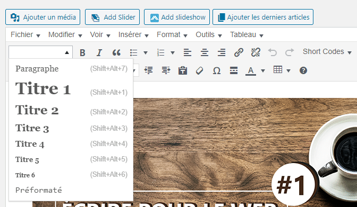Click the Ajouter un média button
This screenshot has height=207, width=357.
pyautogui.click(x=43, y=17)
